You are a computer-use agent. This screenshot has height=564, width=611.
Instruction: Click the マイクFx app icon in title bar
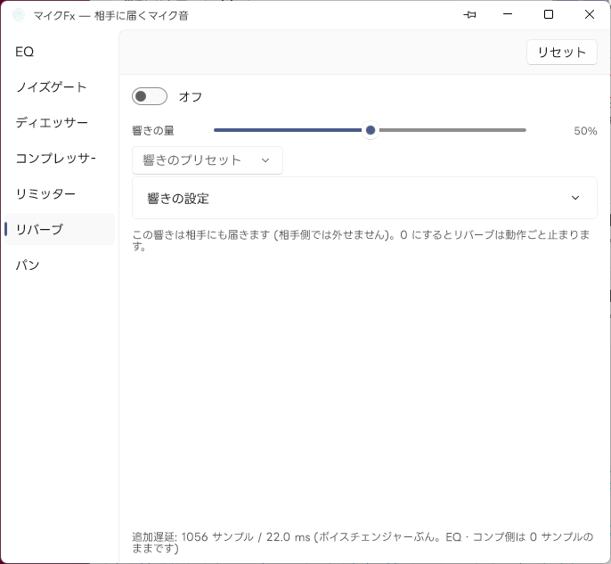(x=19, y=15)
